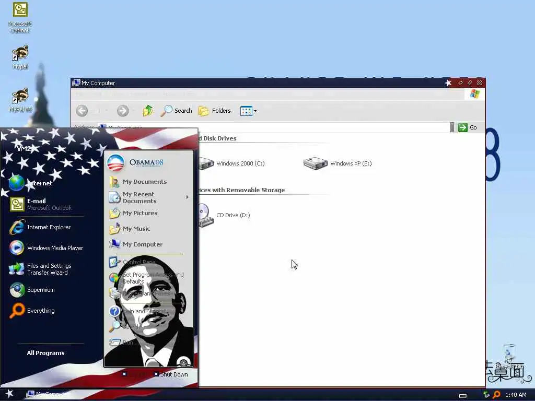Image resolution: width=535 pixels, height=401 pixels.
Task: Open My Documents from Start menu
Action: (138, 182)
